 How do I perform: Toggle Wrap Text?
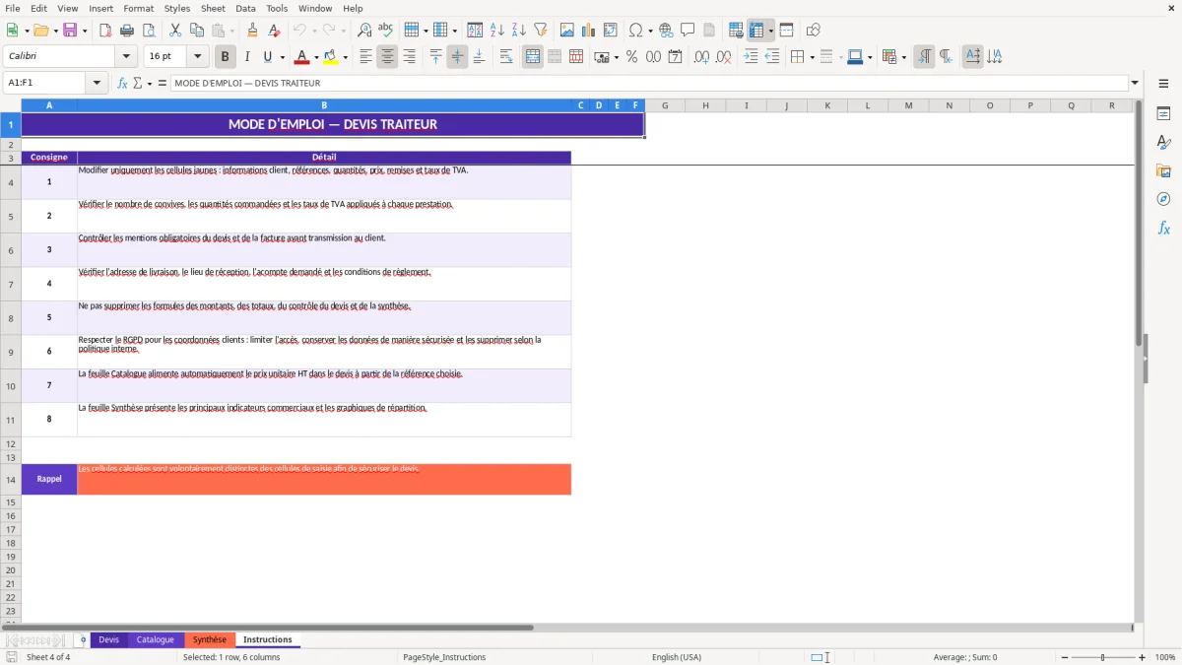pos(506,57)
